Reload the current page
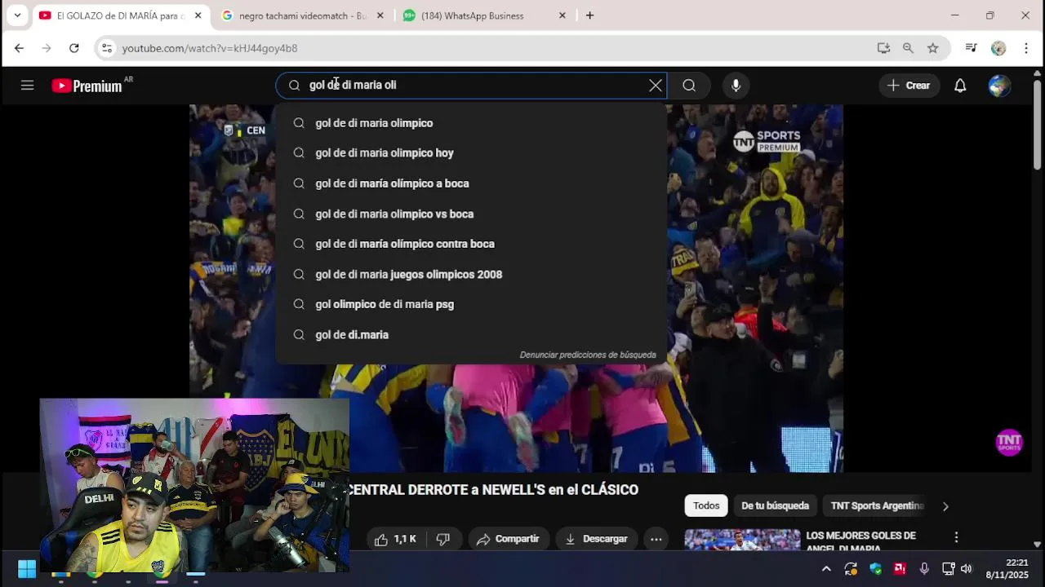 (x=74, y=48)
